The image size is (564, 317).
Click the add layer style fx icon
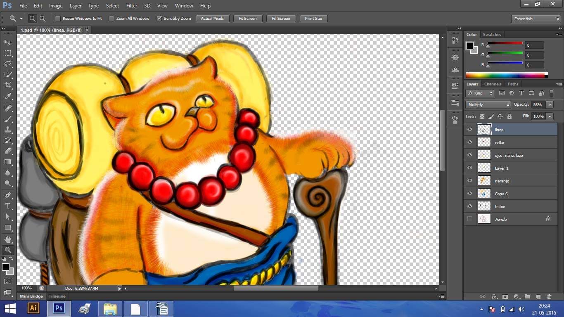pyautogui.click(x=494, y=297)
